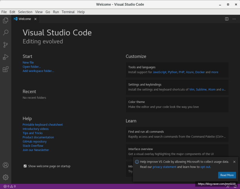This screenshot has width=240, height=189.
Task: Open the editor actions More Actions menu
Action: [234, 19]
